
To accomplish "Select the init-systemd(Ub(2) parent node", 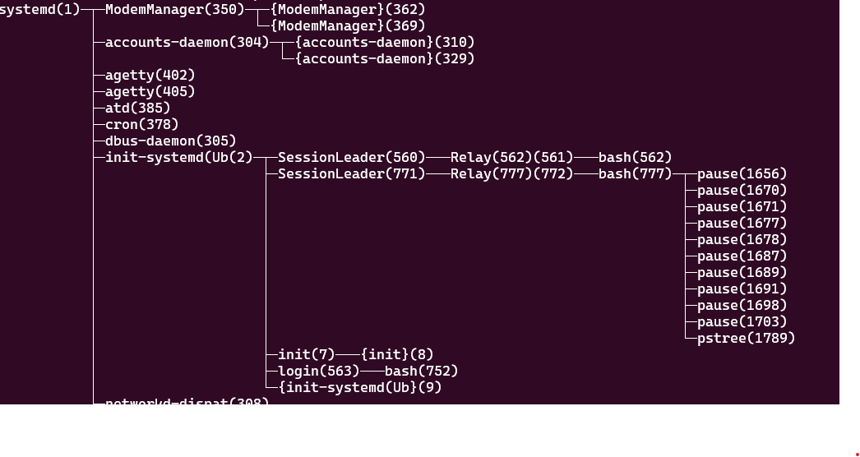I will (179, 157).
